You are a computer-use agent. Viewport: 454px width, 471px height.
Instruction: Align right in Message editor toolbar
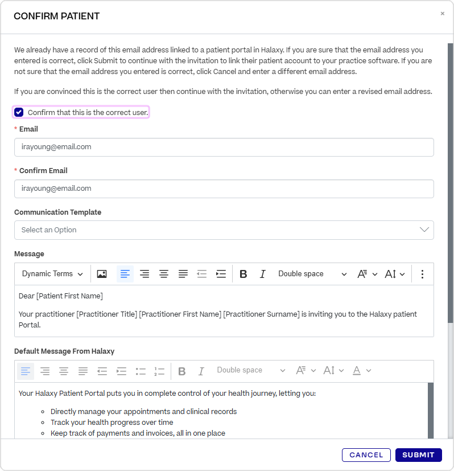tap(145, 274)
